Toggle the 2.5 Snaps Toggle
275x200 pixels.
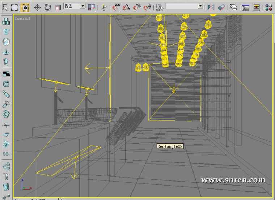[116, 7]
